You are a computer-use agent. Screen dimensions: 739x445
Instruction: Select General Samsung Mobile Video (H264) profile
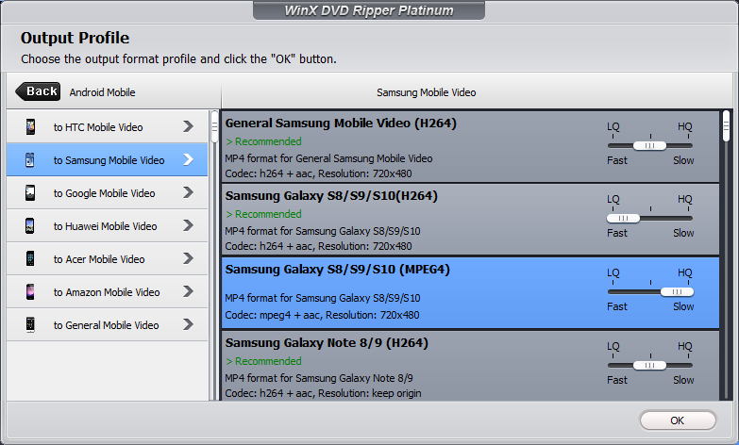(470, 146)
